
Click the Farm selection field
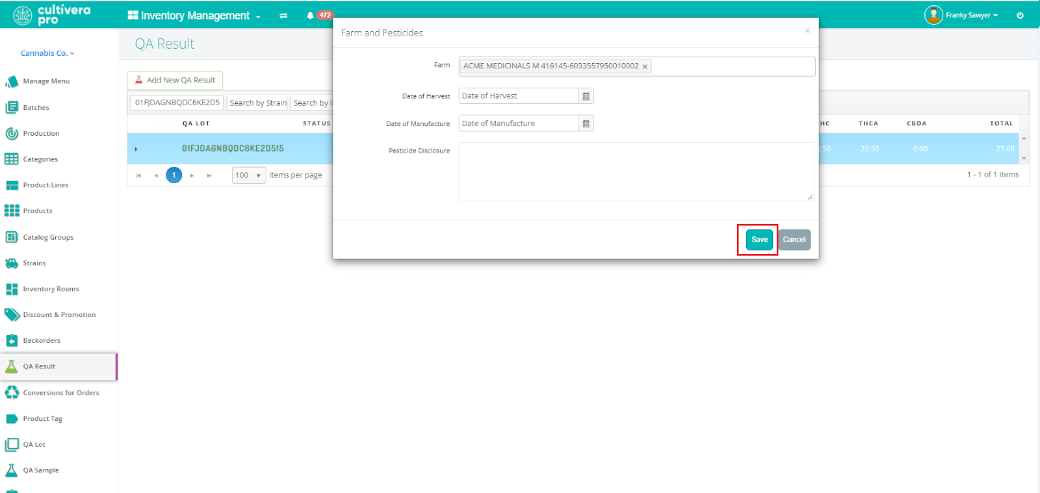pyautogui.click(x=637, y=66)
